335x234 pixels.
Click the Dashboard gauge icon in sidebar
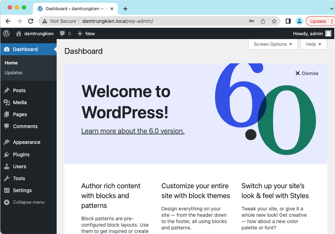click(x=7, y=49)
